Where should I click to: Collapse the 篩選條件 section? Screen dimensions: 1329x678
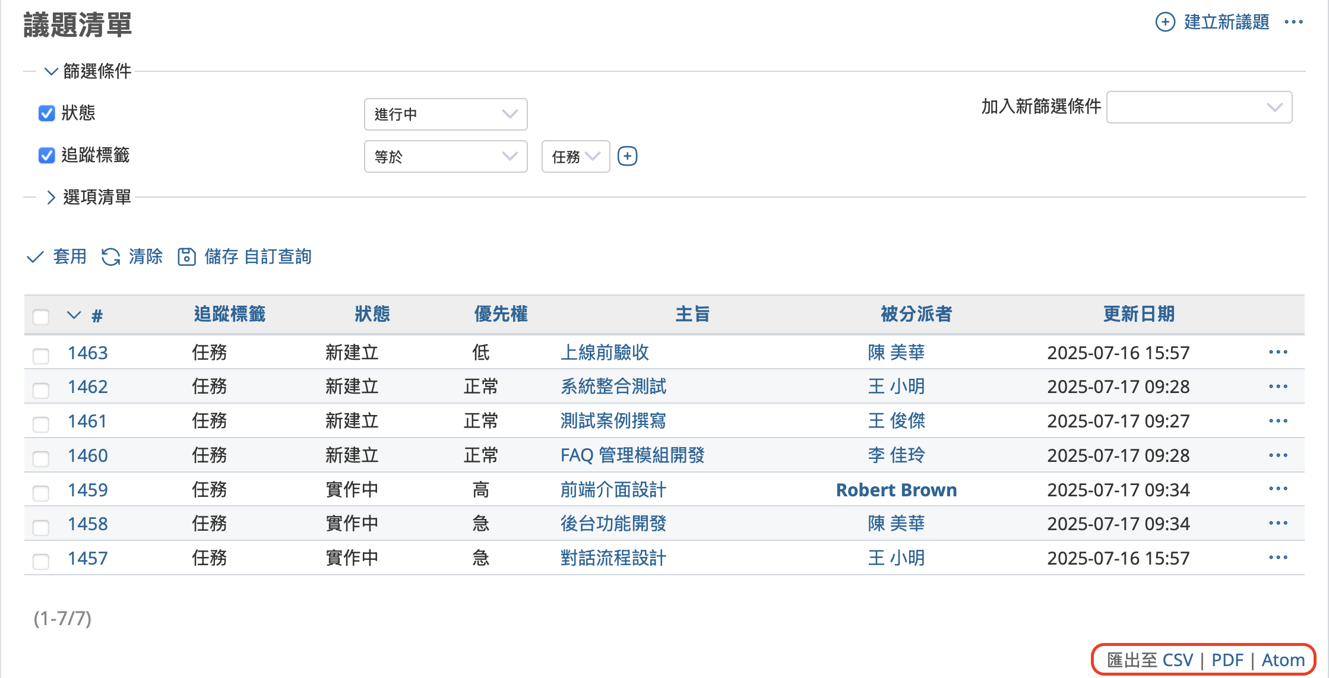pyautogui.click(x=88, y=71)
